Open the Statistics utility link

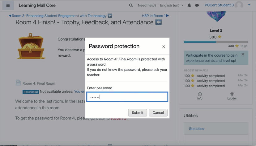197,129
